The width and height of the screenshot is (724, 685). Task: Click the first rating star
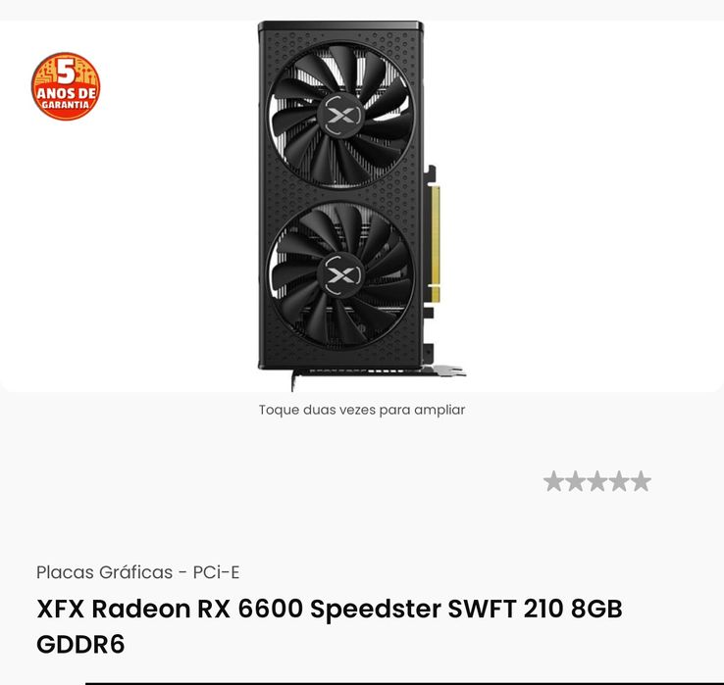click(x=553, y=481)
